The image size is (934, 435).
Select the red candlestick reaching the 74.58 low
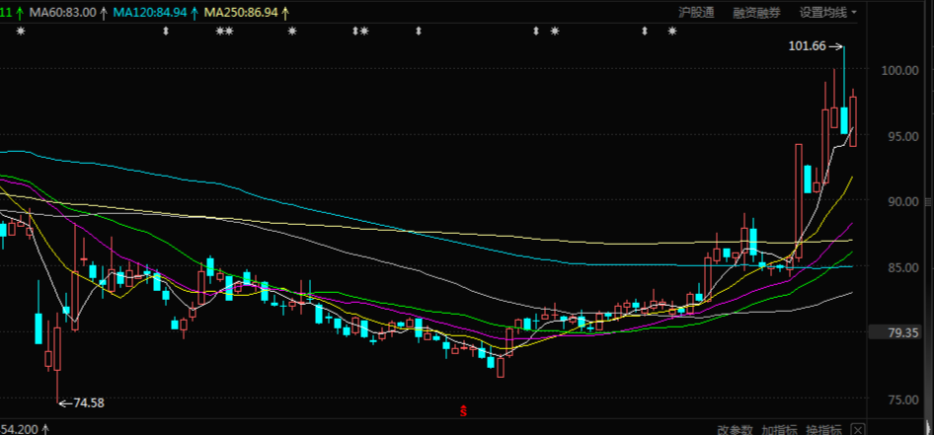(x=57, y=348)
